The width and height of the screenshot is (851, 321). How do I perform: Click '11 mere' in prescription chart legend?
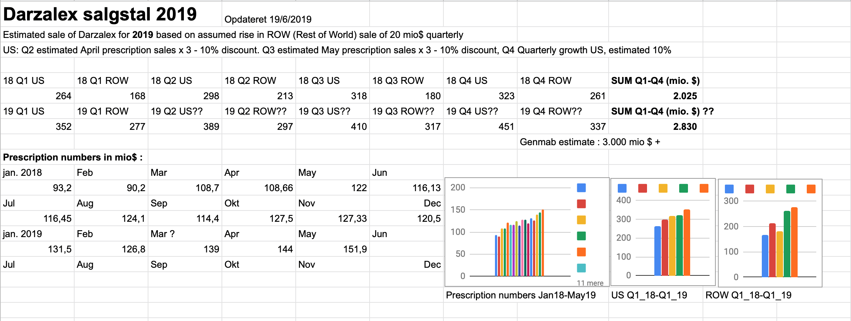tap(590, 283)
